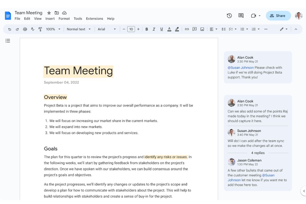The width and height of the screenshot is (306, 204).
Task: Toggle bold formatting
Action: point(147,29)
